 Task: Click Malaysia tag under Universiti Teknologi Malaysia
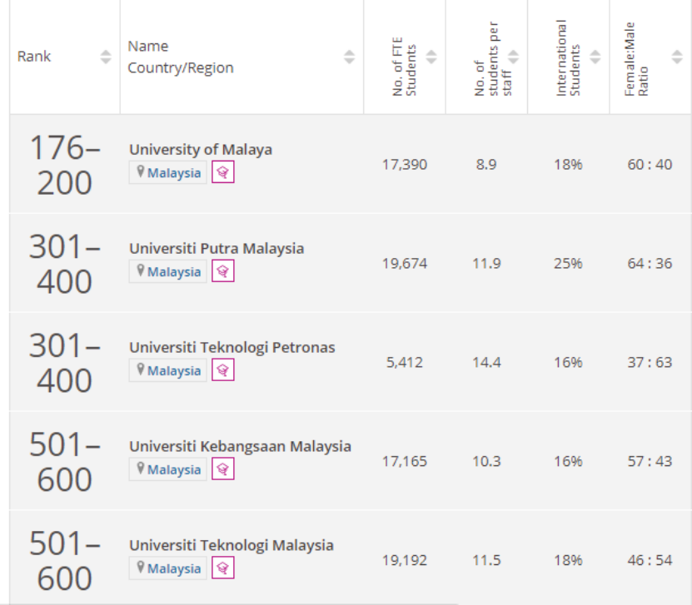point(167,568)
